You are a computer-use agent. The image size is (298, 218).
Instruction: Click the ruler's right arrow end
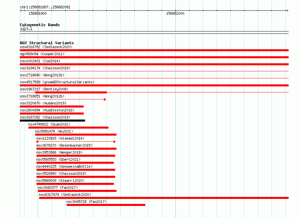[x=287, y=10]
